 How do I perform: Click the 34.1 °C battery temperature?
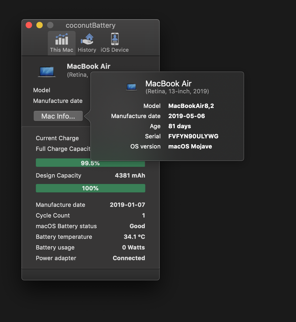tap(134, 237)
